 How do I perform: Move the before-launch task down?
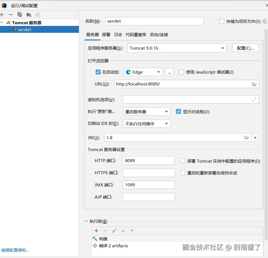pyautogui.click(x=132, y=231)
